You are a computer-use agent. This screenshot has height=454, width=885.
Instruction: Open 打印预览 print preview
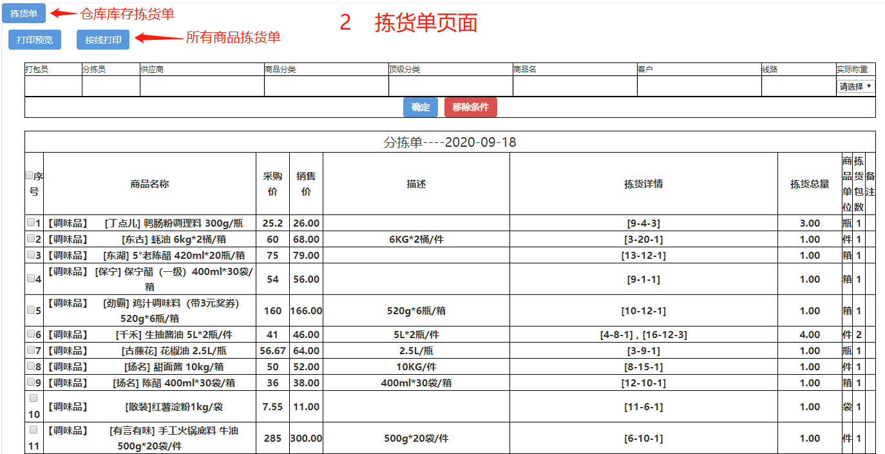[35, 40]
